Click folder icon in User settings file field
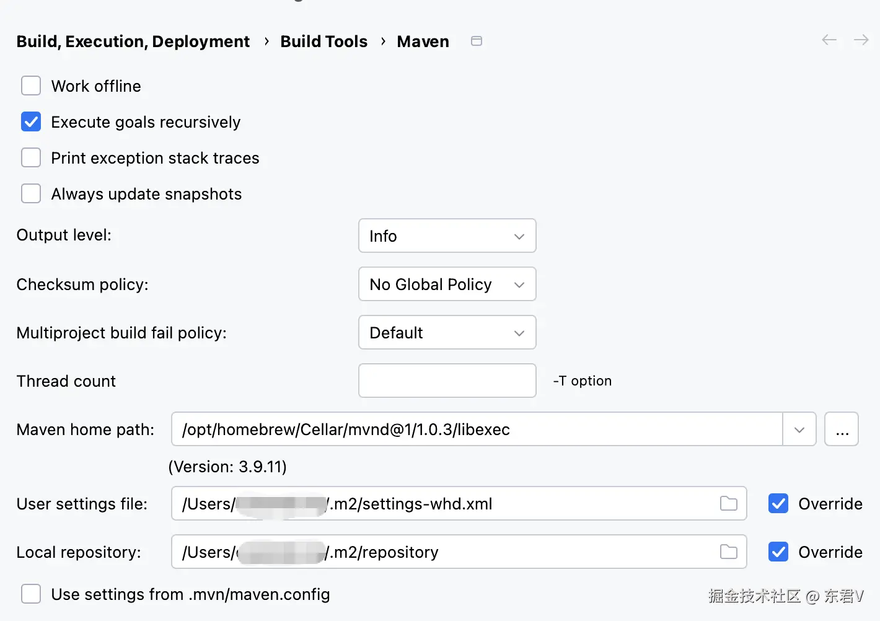Screen dimensions: 880x621 tap(728, 503)
